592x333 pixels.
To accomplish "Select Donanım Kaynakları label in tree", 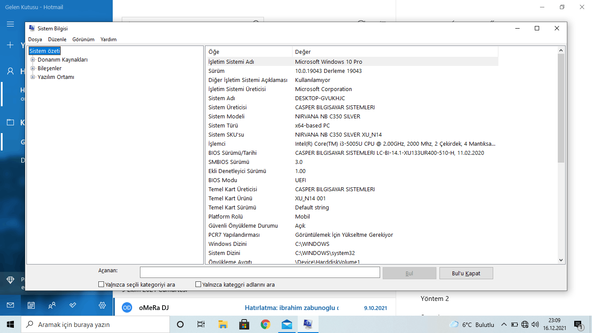I will click(62, 60).
